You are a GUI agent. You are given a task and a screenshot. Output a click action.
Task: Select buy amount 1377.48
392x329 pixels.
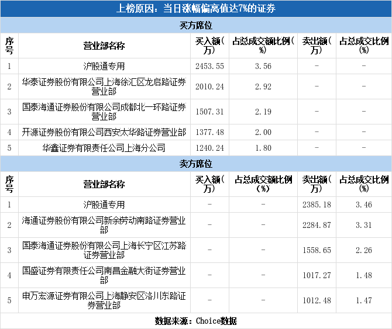pyautogui.click(x=209, y=132)
